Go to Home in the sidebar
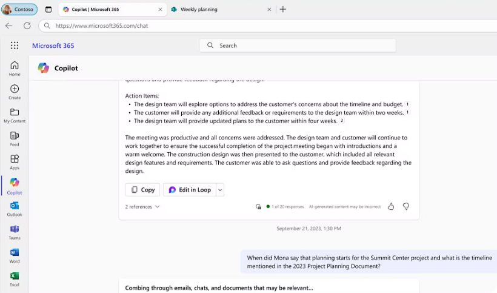 click(15, 68)
